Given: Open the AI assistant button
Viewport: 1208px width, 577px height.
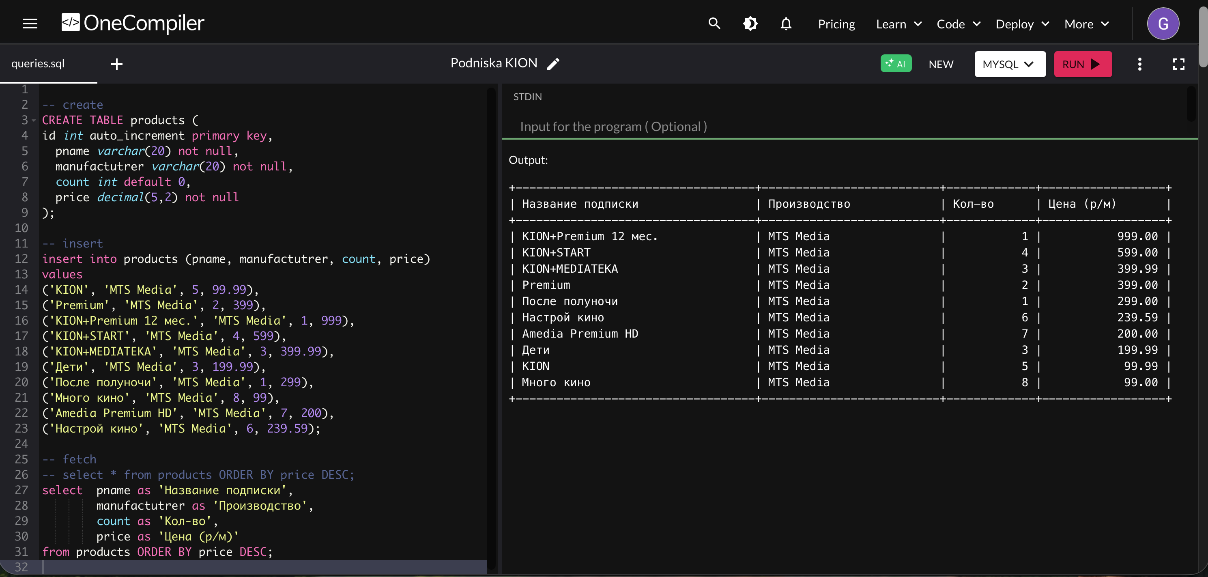Looking at the screenshot, I should (x=896, y=64).
